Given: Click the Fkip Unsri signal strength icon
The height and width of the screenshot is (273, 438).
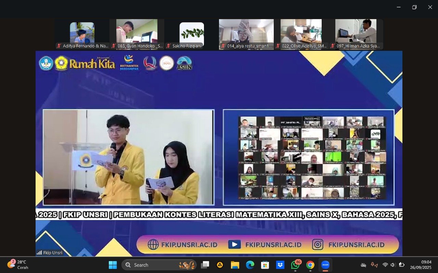Looking at the screenshot, I should 39,253.
